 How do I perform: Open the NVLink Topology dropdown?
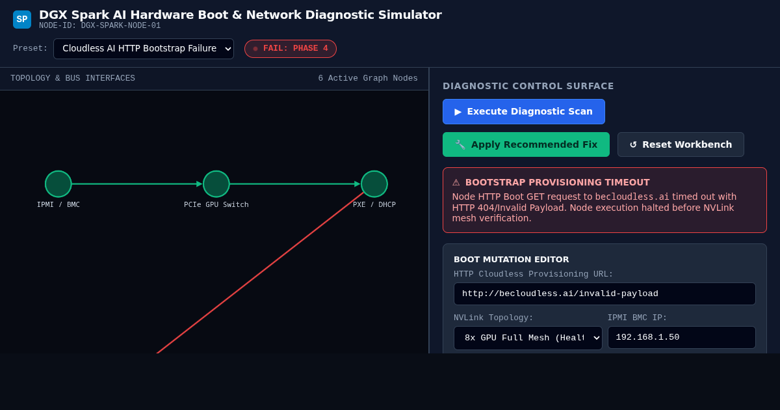point(528,338)
